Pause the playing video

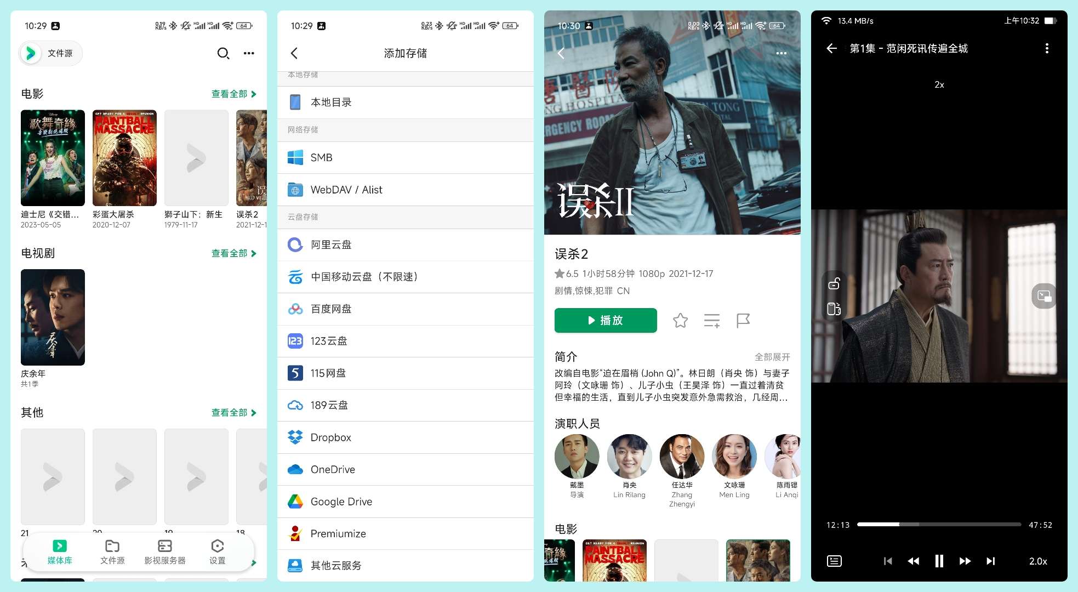pyautogui.click(x=939, y=561)
